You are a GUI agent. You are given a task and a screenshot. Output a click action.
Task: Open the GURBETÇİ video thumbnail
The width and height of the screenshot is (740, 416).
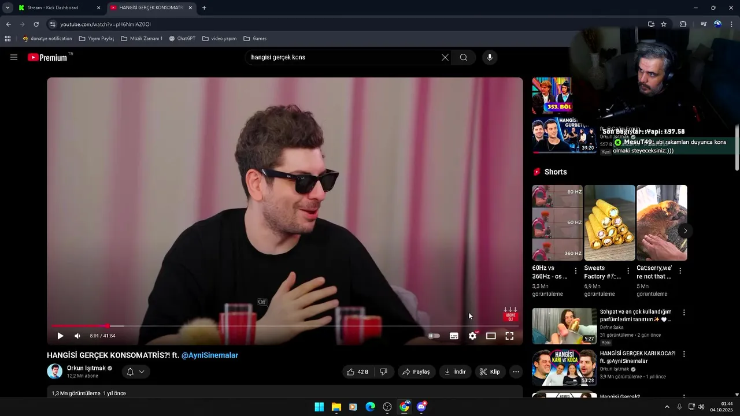564,135
